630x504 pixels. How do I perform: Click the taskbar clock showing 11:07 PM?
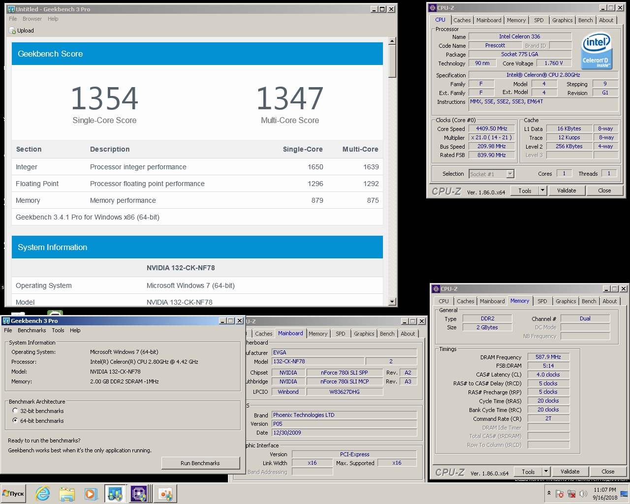605,494
